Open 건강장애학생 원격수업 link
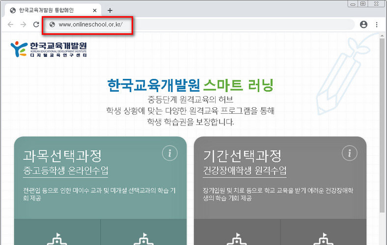This screenshot has height=245, width=387. point(245,171)
